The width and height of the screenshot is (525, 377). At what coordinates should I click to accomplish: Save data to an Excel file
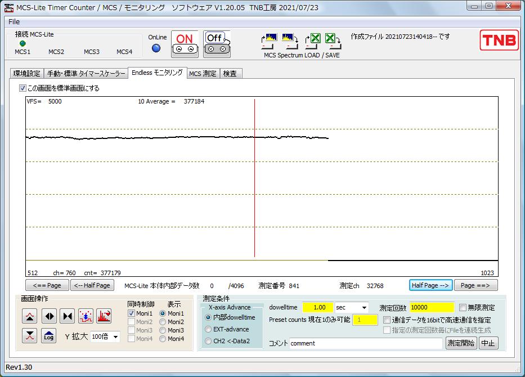click(x=334, y=42)
